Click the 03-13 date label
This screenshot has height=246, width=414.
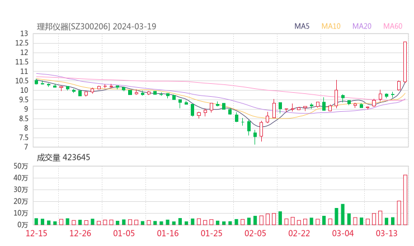(387, 233)
